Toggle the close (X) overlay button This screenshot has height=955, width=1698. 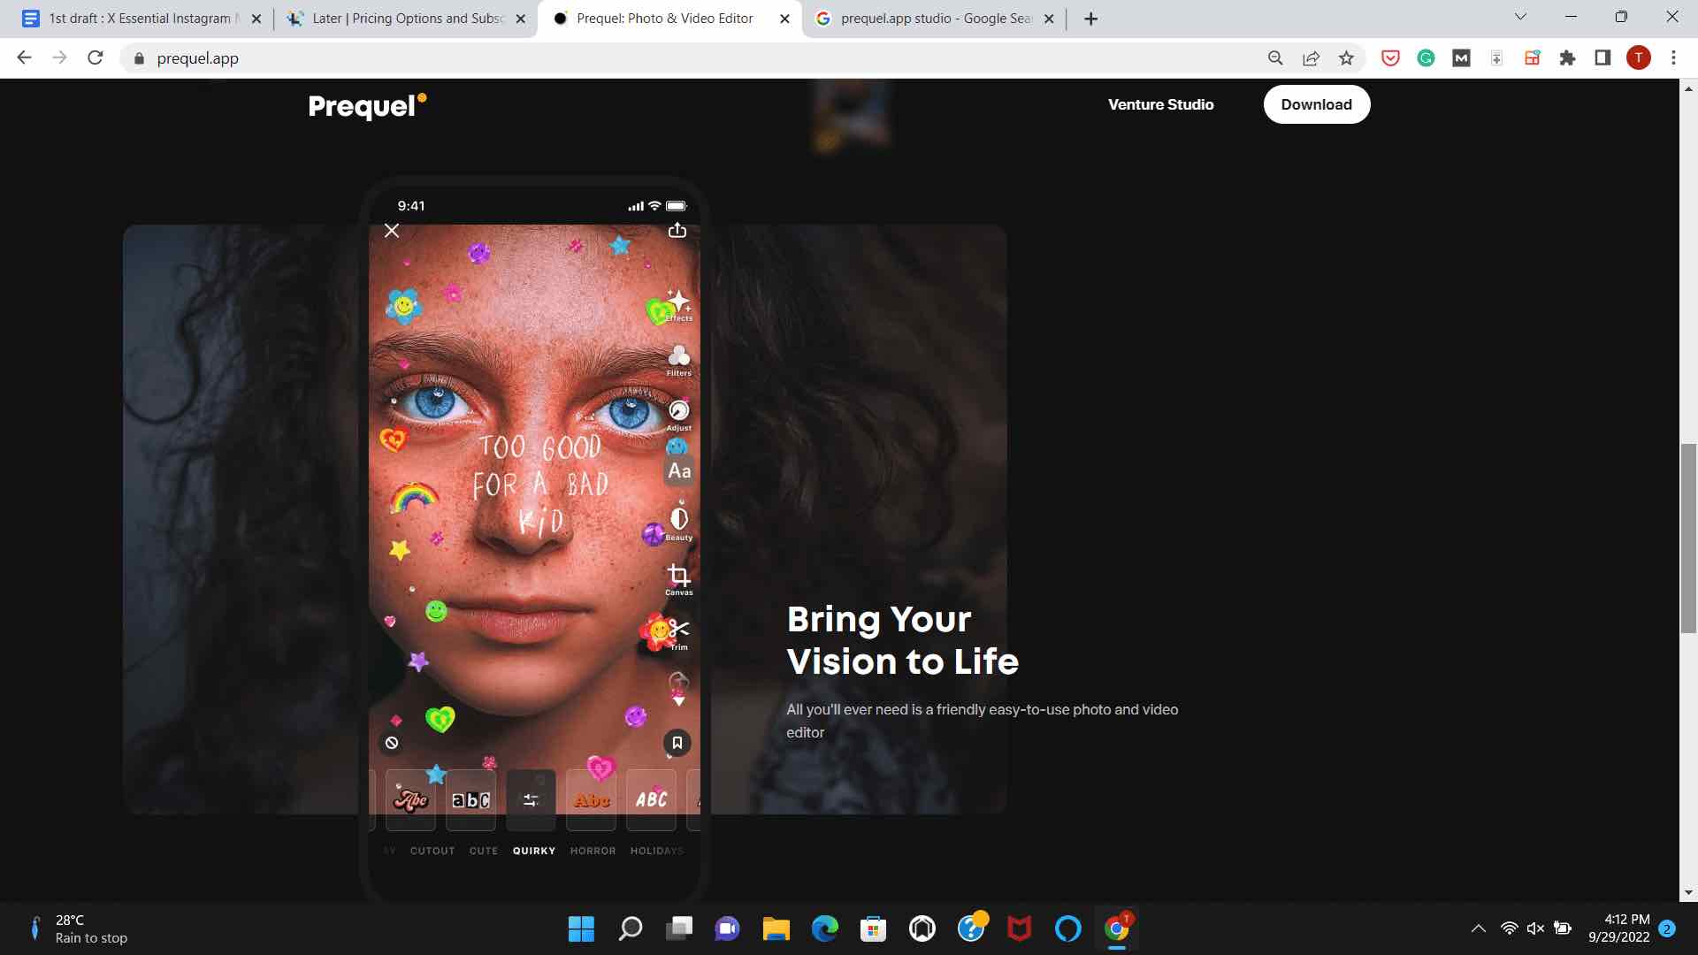tap(392, 230)
